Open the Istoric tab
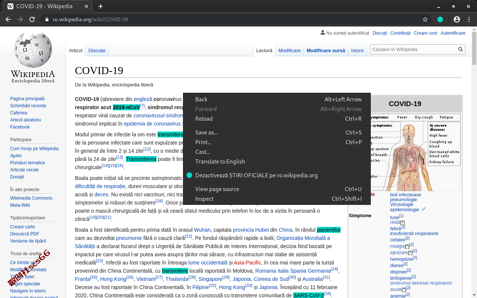 357,50
